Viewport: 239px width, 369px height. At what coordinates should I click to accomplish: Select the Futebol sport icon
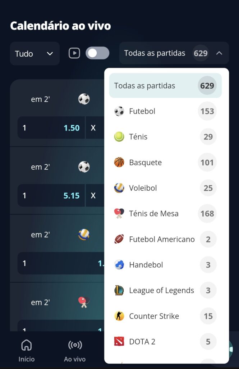pyautogui.click(x=118, y=111)
